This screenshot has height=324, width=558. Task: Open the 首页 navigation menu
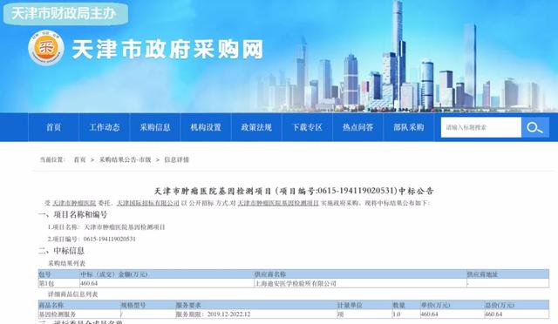(54, 127)
